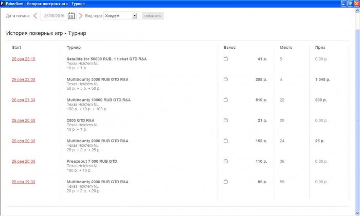The width and height of the screenshot is (360, 216).
Task: Open the calendar date picker icon
Action: (x=71, y=15)
